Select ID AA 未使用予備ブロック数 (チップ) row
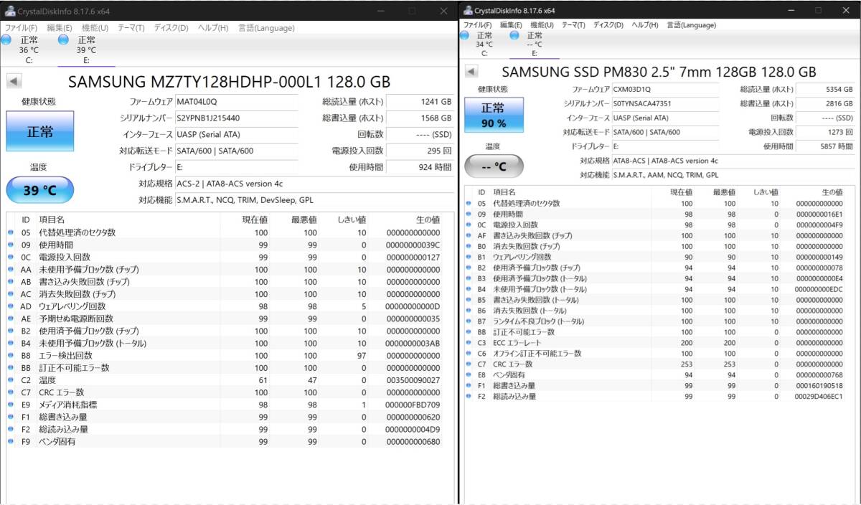The image size is (861, 505). pos(225,270)
